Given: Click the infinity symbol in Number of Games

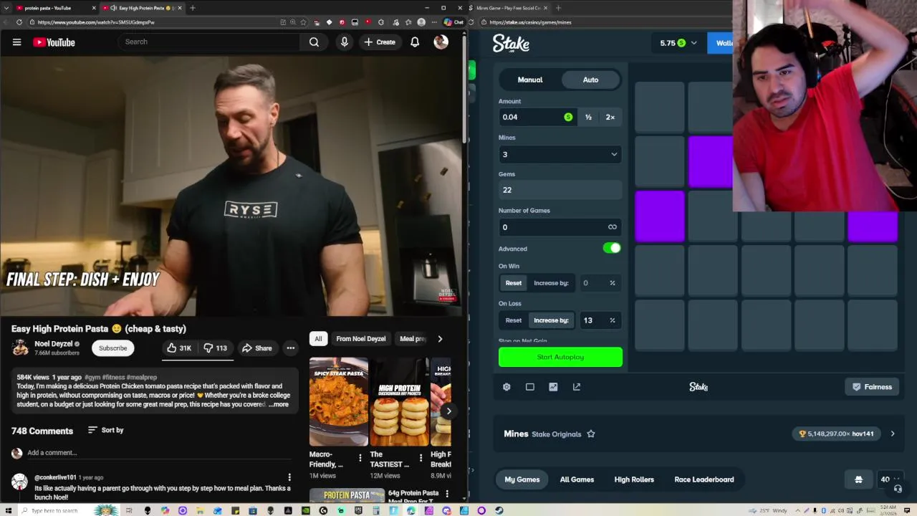Looking at the screenshot, I should tap(613, 227).
